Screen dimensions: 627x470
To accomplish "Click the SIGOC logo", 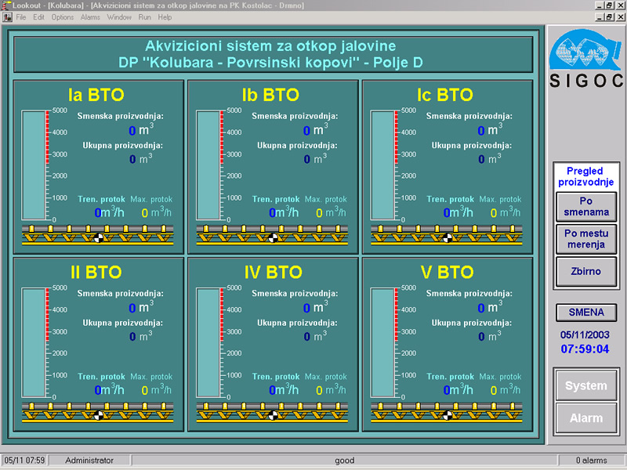I will pyautogui.click(x=586, y=58).
